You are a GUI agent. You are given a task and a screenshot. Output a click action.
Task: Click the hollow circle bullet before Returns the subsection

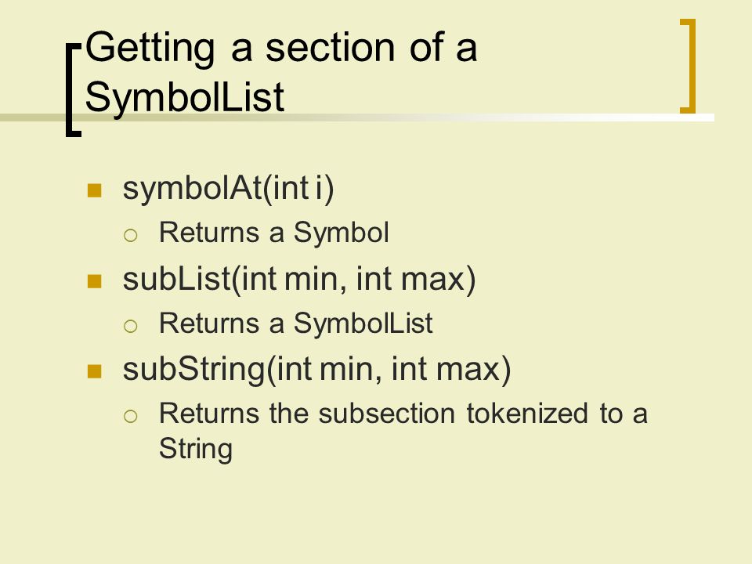(x=131, y=416)
